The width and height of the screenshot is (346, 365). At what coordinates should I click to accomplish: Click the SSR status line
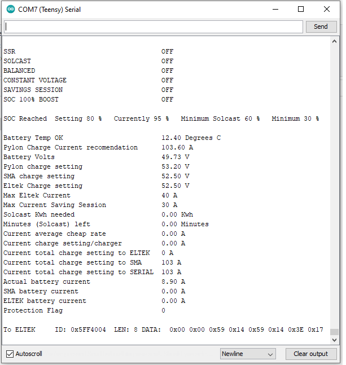click(88, 51)
